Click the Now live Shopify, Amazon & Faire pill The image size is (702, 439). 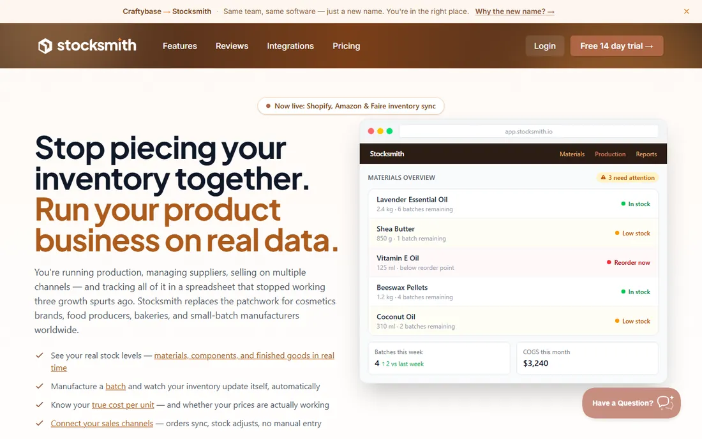[x=350, y=106]
